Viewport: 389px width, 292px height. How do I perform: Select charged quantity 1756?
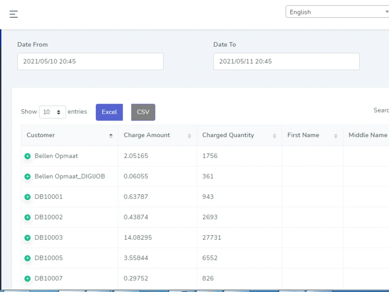210,156
